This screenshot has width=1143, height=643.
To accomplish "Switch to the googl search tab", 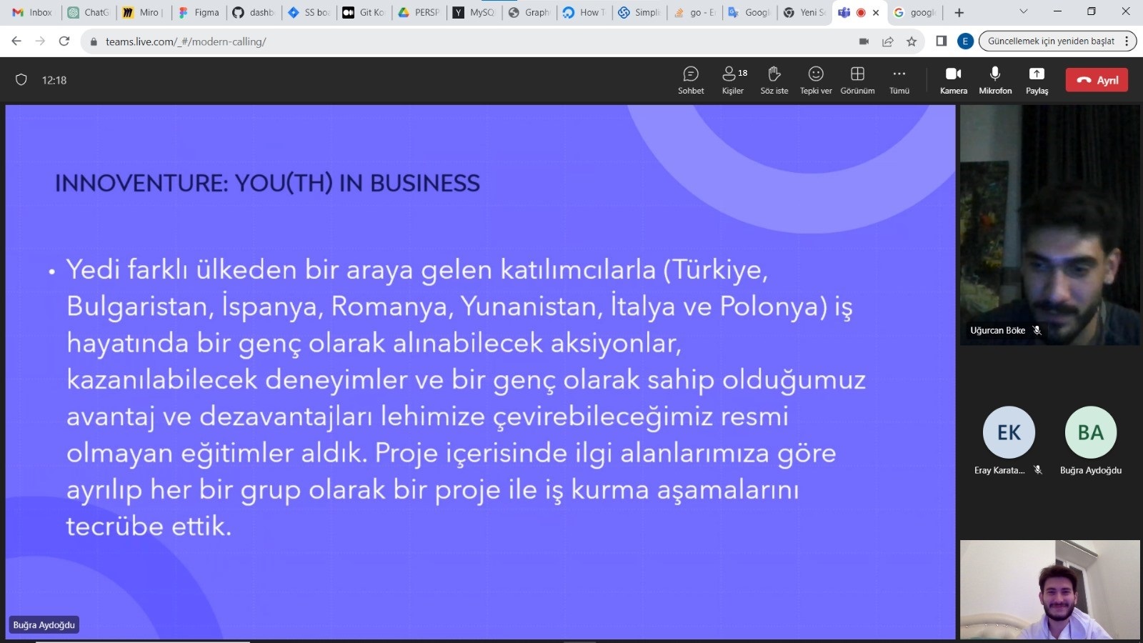I will click(x=915, y=12).
